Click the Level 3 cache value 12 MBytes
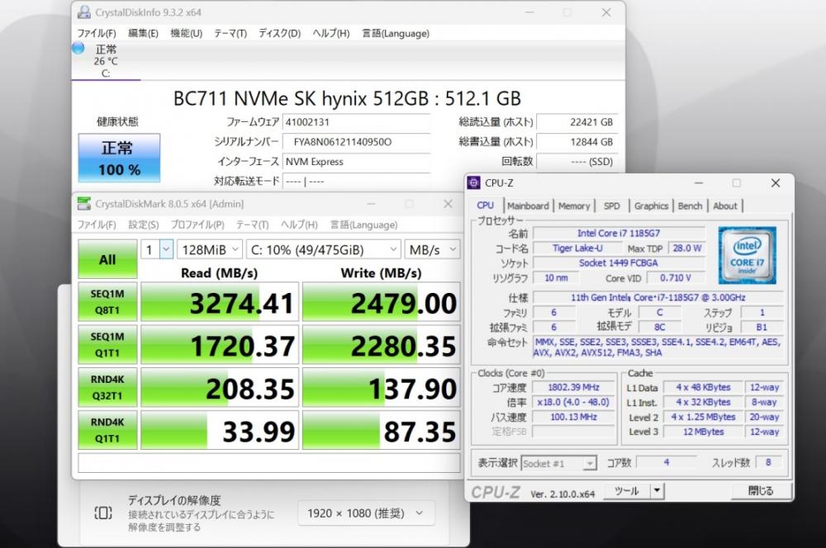826x548 pixels. click(x=703, y=432)
